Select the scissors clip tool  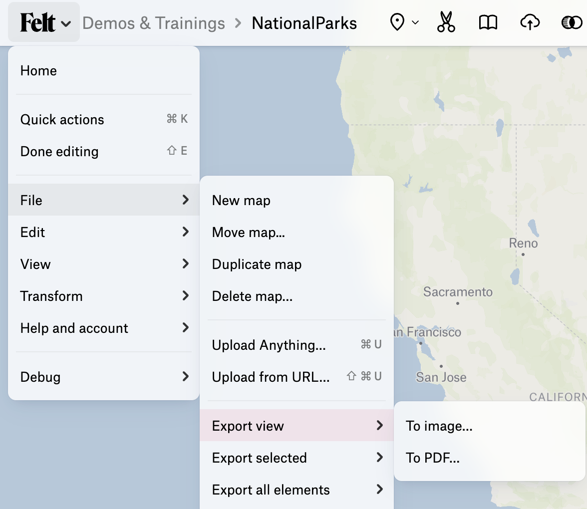click(x=446, y=23)
